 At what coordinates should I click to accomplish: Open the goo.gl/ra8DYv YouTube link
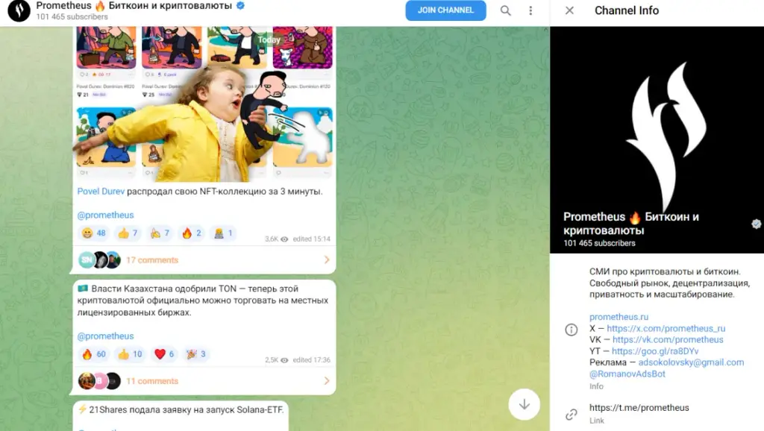655,350
